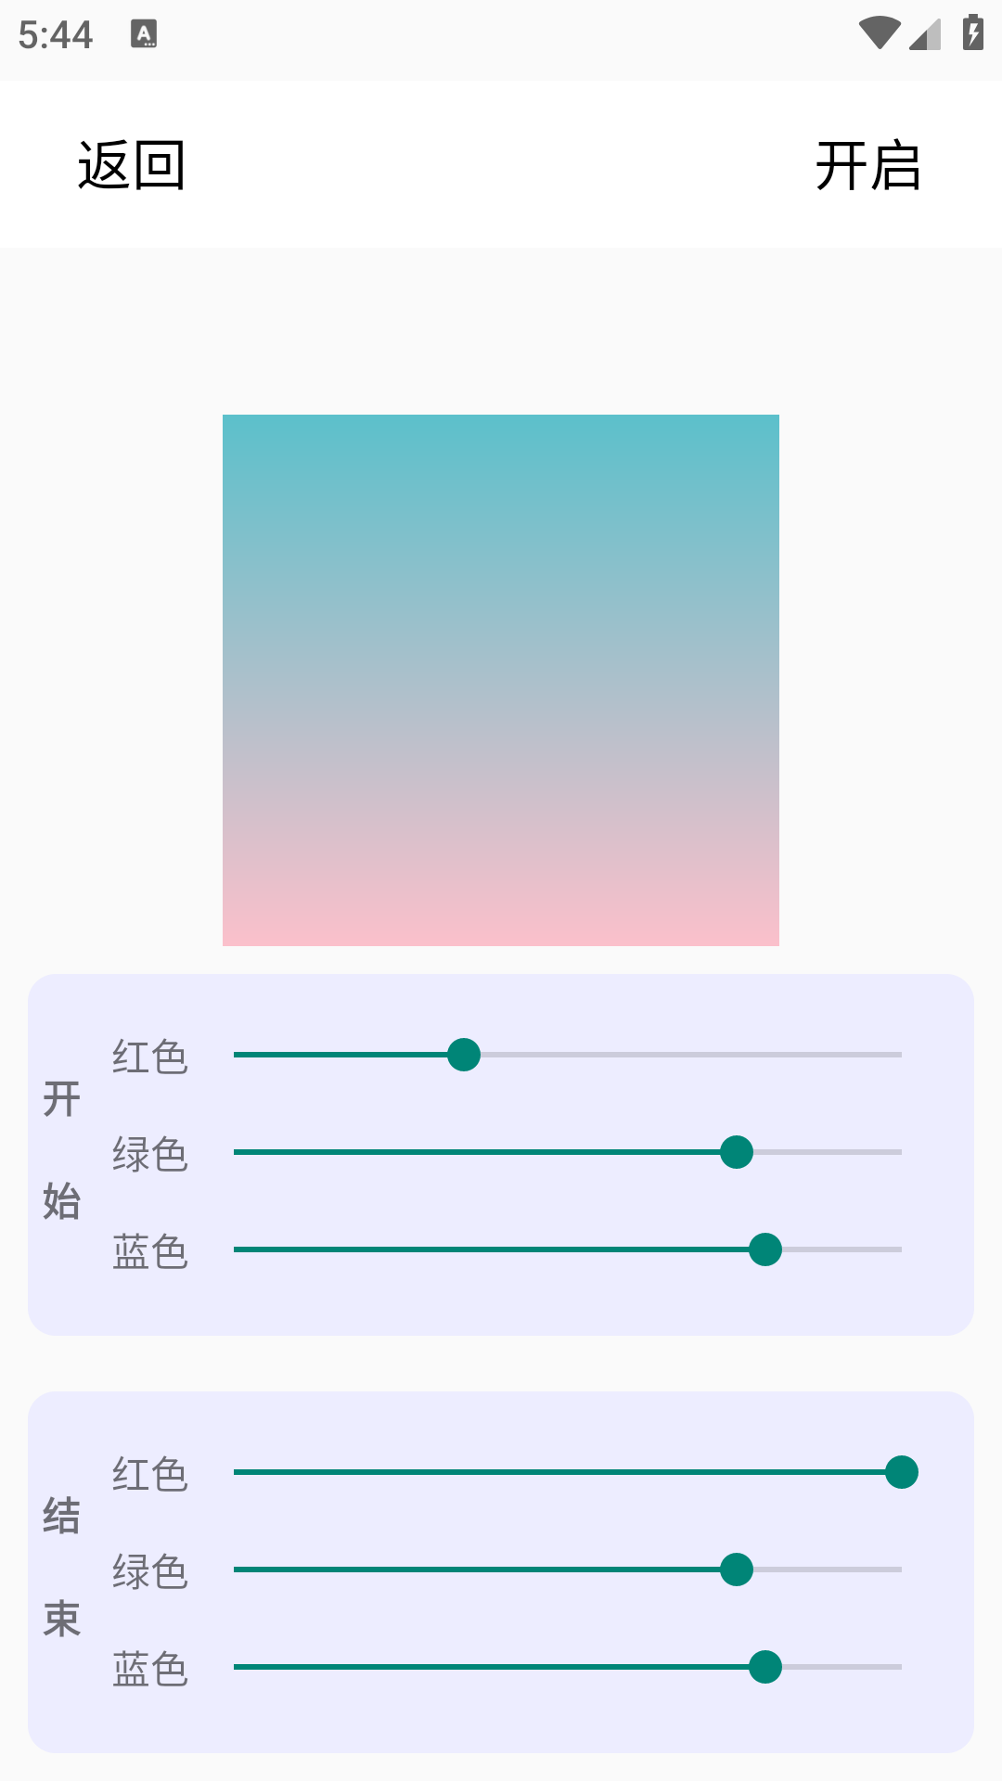Click the end 绿色 slider thumb
Screen dimensions: 1002x1781
point(737,1570)
